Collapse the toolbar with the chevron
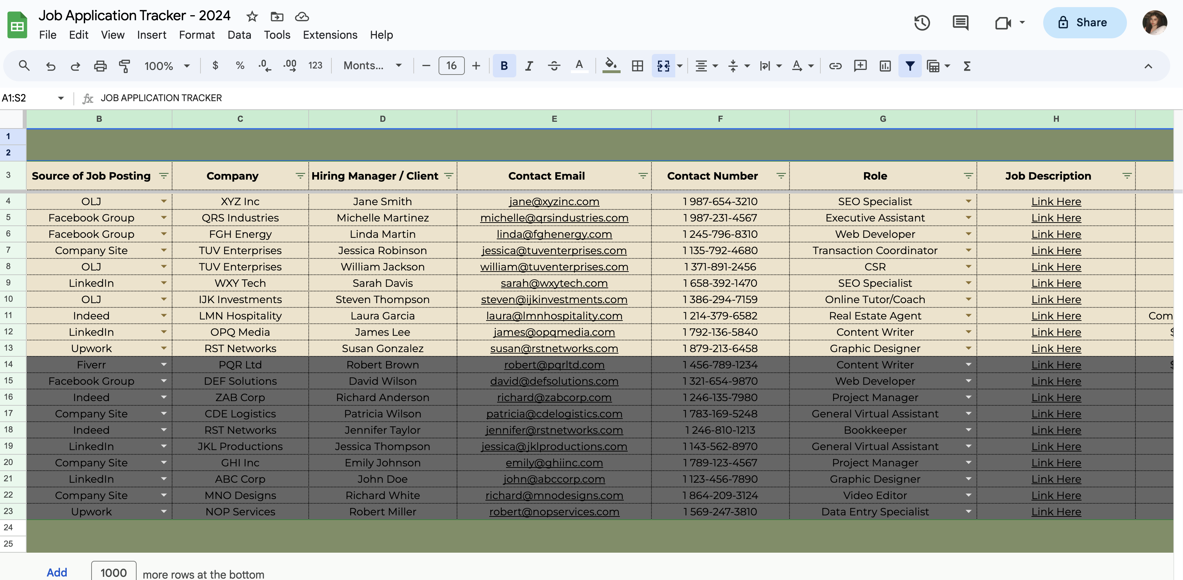This screenshot has height=580, width=1183. pyautogui.click(x=1148, y=66)
